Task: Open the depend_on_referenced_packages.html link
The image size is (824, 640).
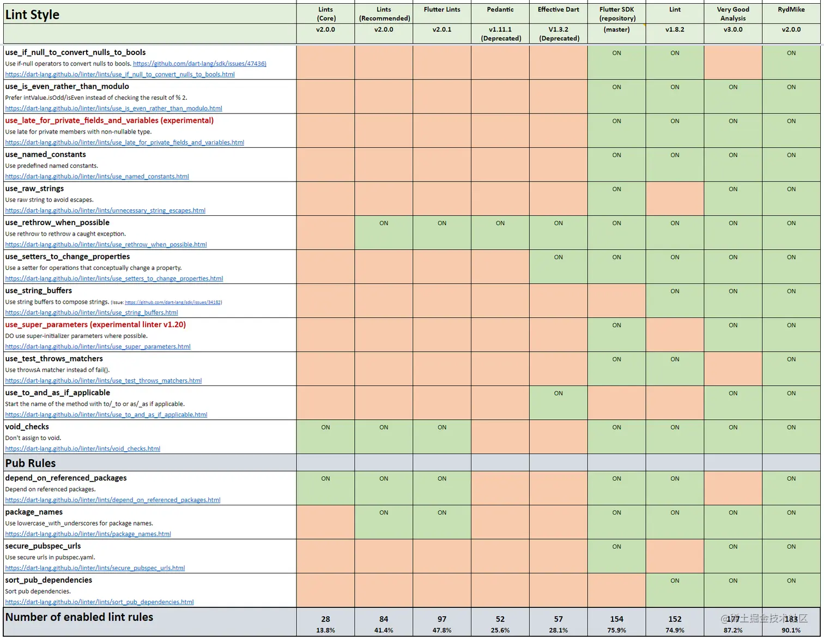Action: coord(113,500)
